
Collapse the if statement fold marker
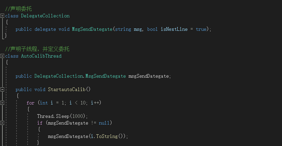point(2,123)
